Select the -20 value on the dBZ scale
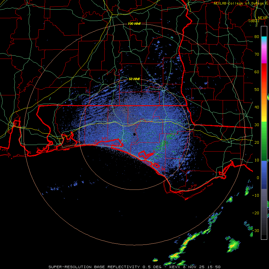This screenshot has width=269, height=269. point(256,213)
